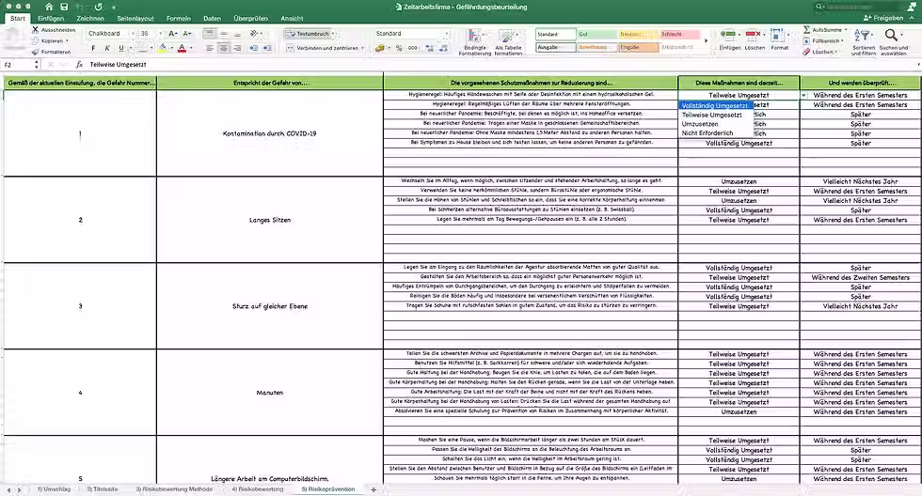Screen dimensions: 922x496
Task: Toggle horizontal center alignment
Action: pyautogui.click(x=224, y=48)
